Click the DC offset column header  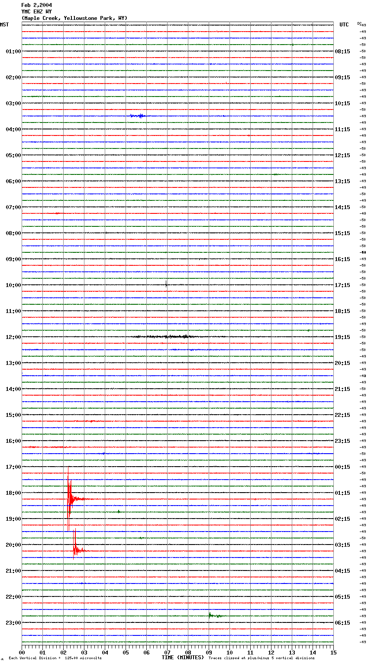(360, 23)
